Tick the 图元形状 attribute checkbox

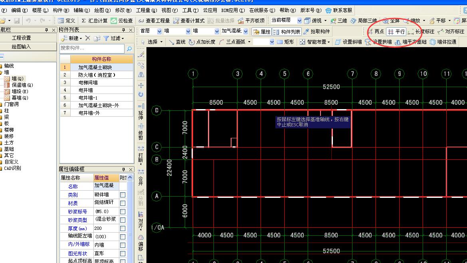123,253
